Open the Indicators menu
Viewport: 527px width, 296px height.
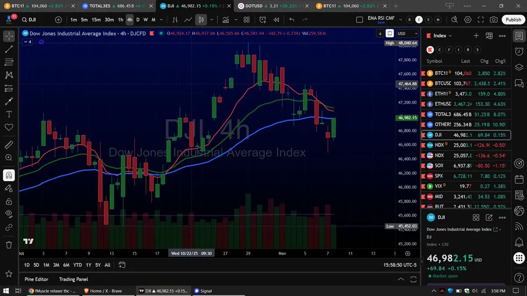point(226,20)
